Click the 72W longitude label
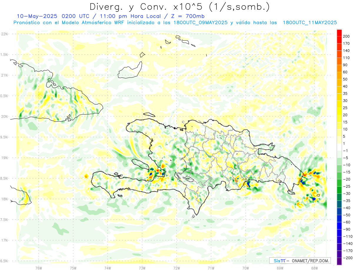The height and width of the screenshot is (272, 353). pos(176,268)
